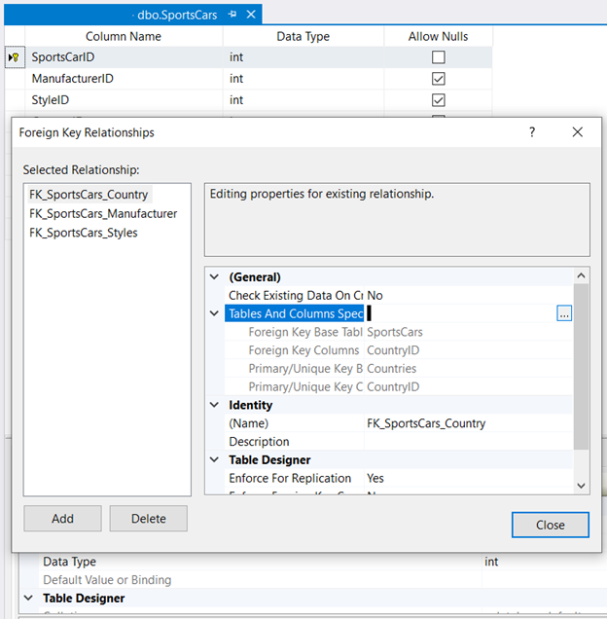607x619 pixels.
Task: Toggle Allow Nulls for SportsCarID
Action: point(438,57)
